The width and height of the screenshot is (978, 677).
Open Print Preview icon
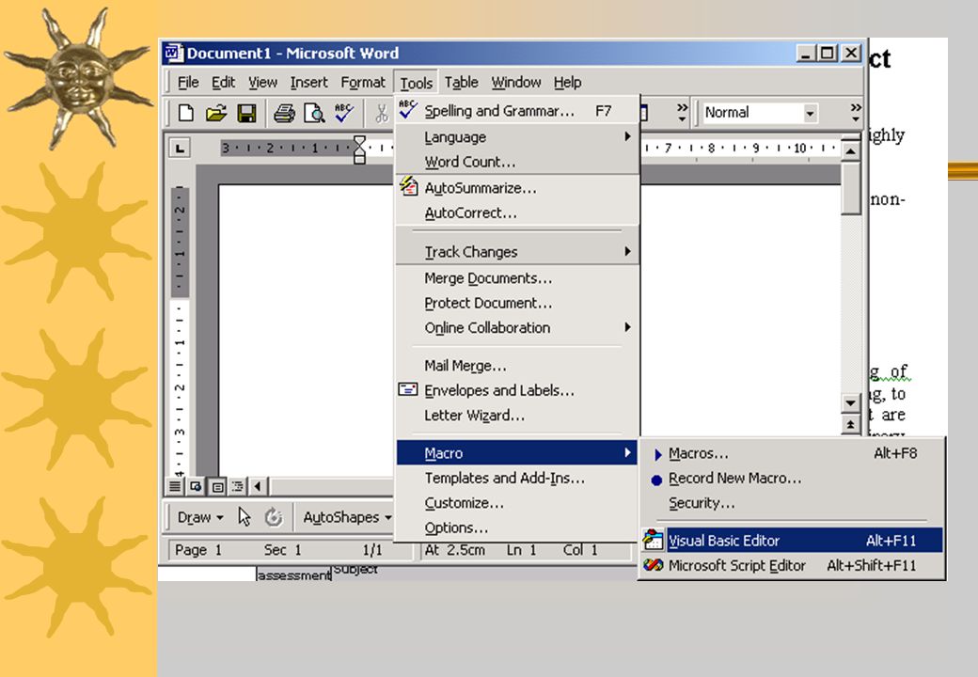[x=314, y=113]
